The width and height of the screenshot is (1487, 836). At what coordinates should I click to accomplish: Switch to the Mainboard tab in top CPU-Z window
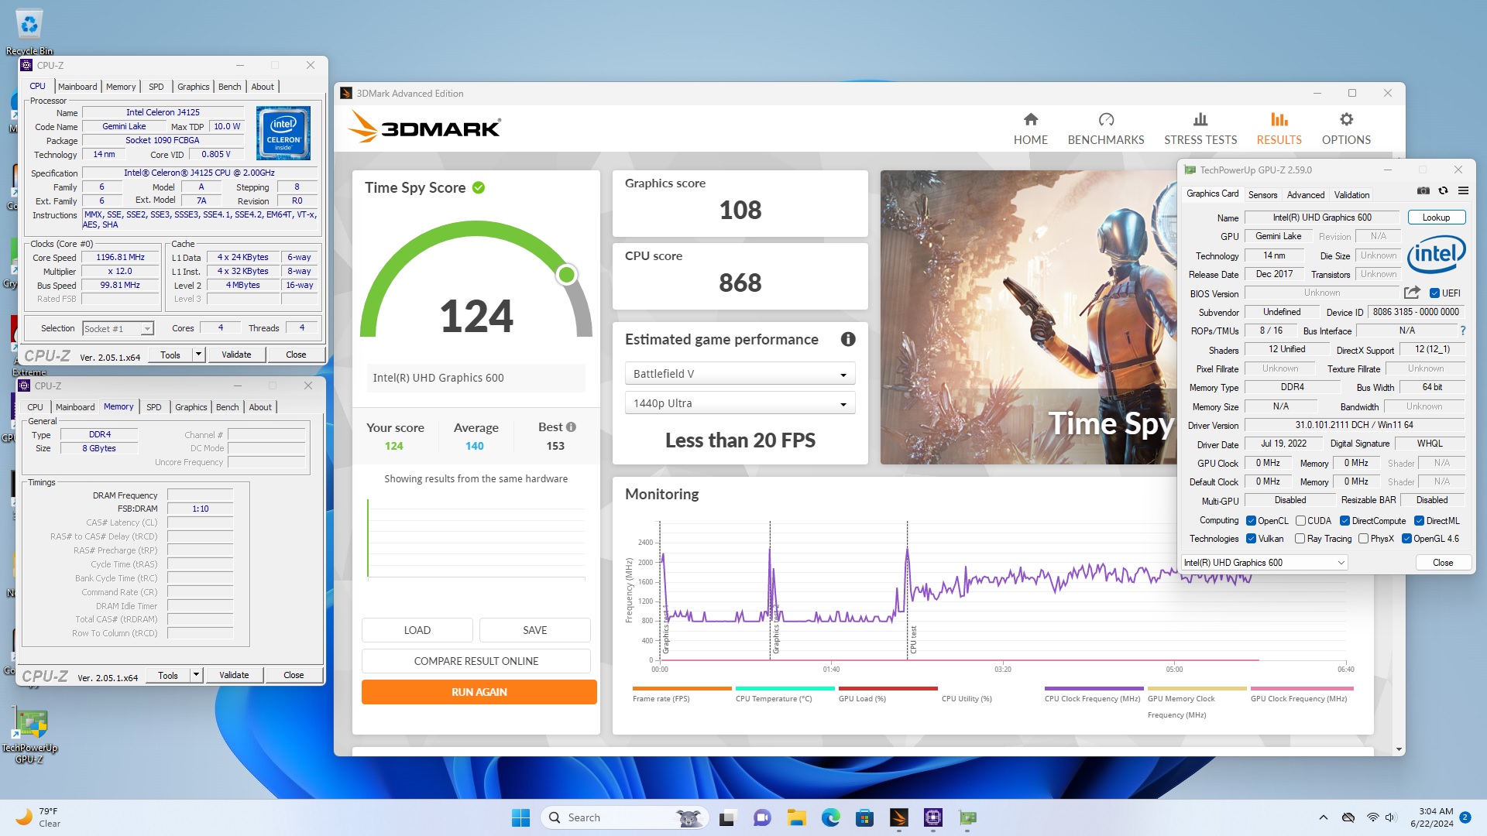click(x=77, y=87)
